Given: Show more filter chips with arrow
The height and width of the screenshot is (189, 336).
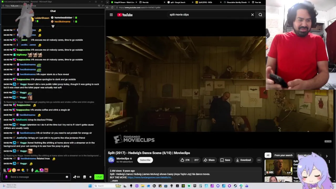Looking at the screenshot, I should click(x=327, y=156).
